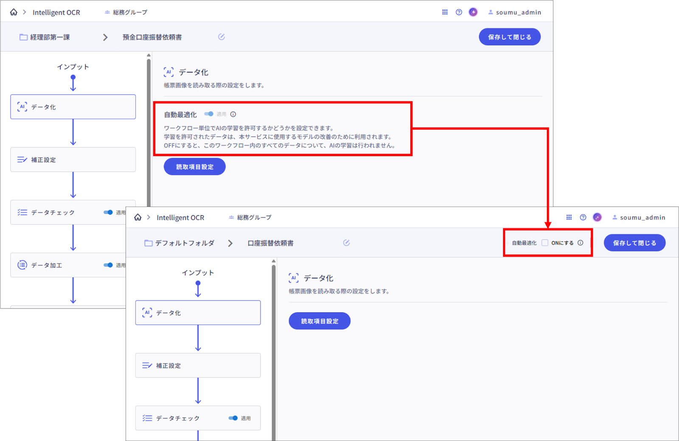Select データ化 step in upper workflow

tap(73, 107)
